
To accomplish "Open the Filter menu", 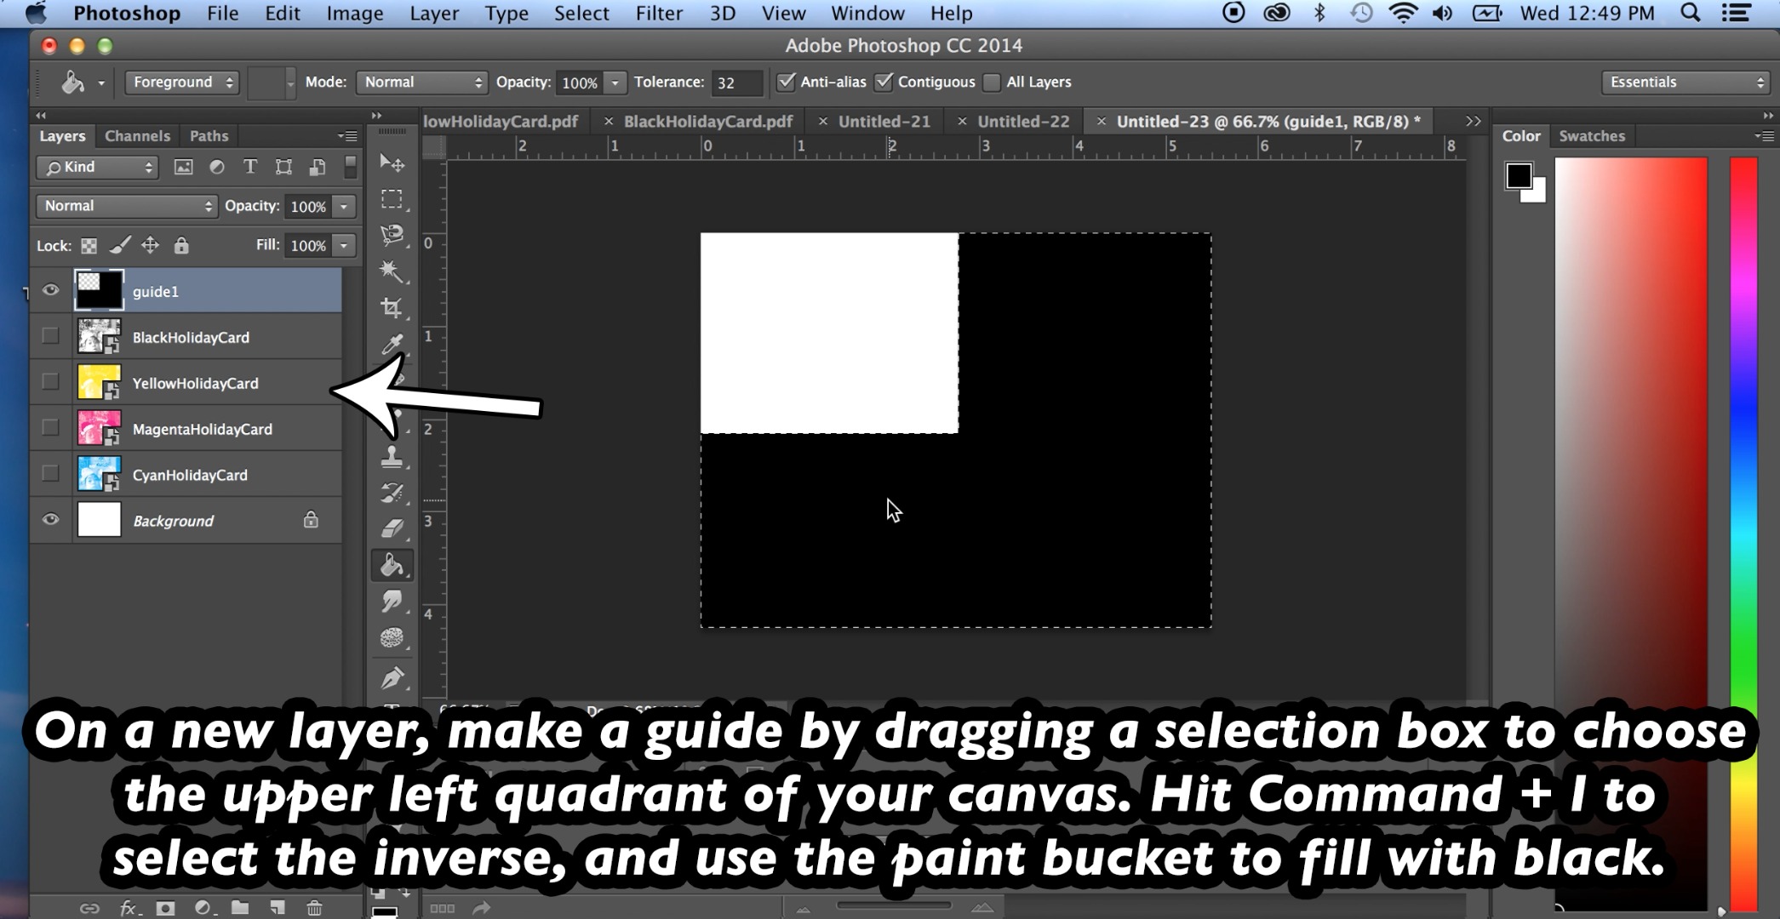I will pos(658,13).
